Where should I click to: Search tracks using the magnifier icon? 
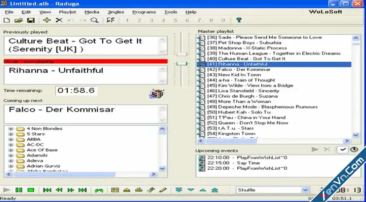tap(95, 20)
